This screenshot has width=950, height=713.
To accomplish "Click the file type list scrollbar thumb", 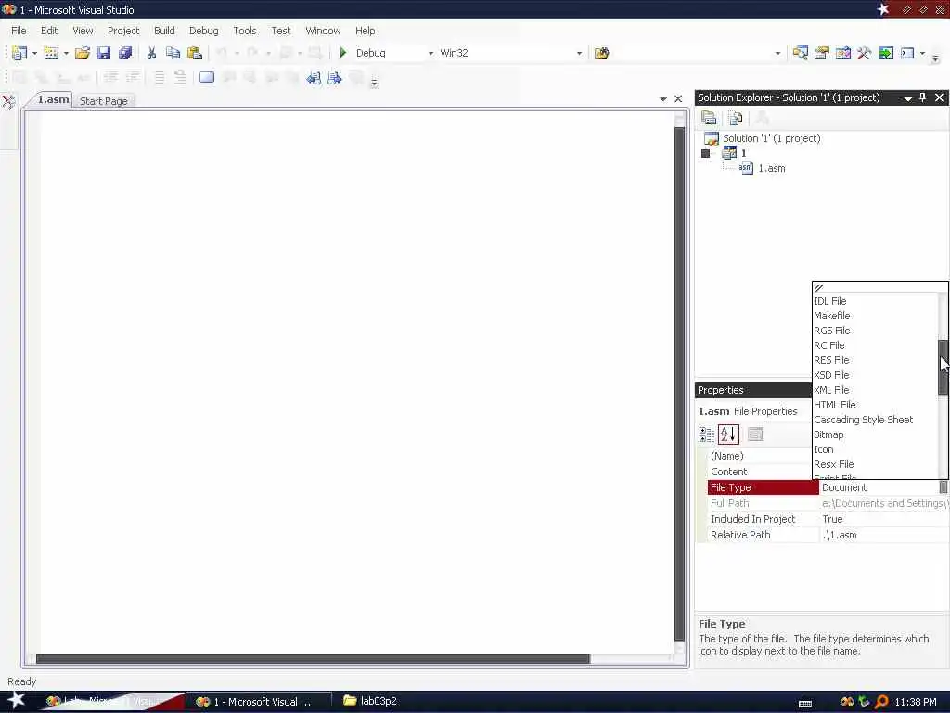I will (943, 368).
